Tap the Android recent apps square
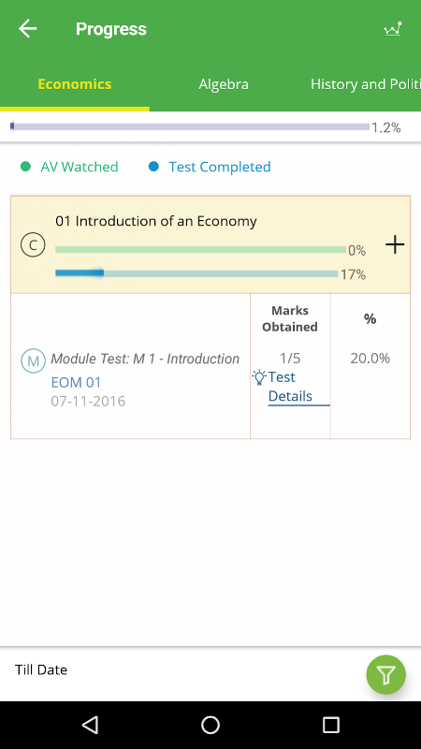The image size is (421, 749). [x=331, y=725]
